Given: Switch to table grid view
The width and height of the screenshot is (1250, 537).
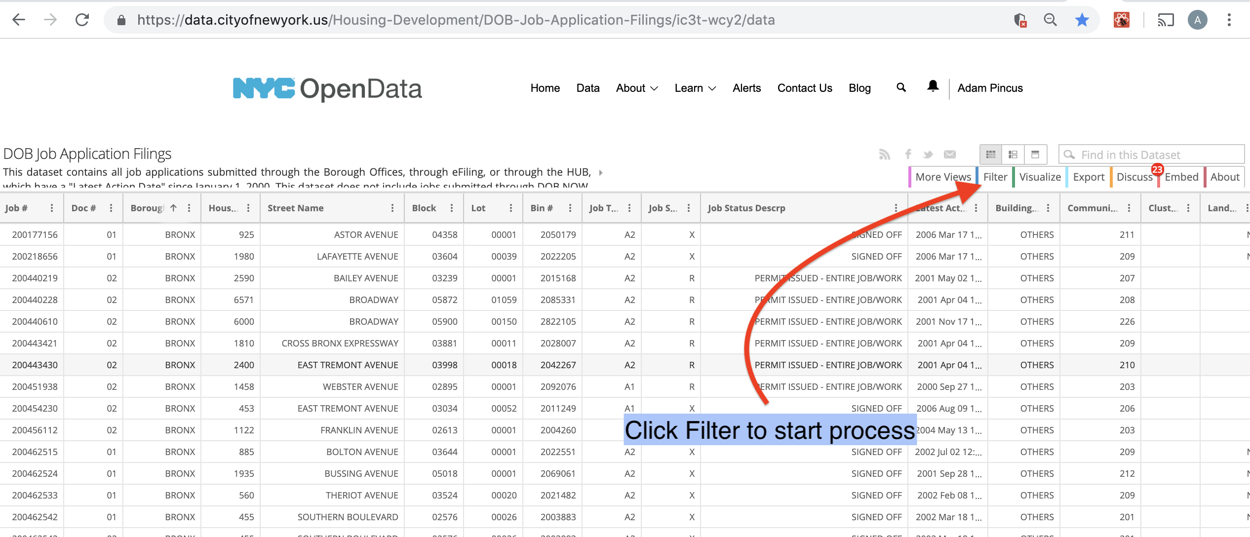Looking at the screenshot, I should (991, 154).
